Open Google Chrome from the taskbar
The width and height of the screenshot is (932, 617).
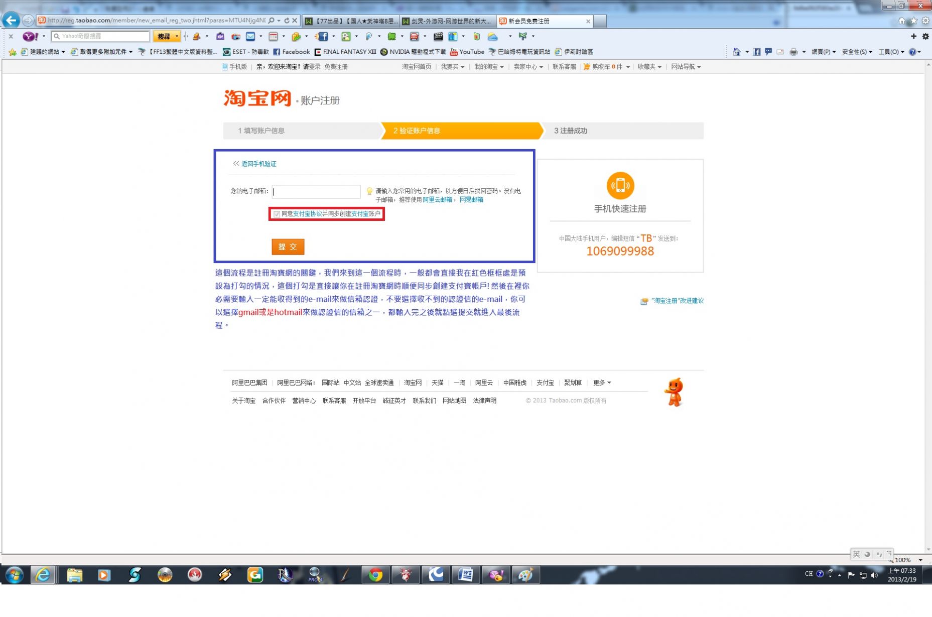pyautogui.click(x=375, y=575)
